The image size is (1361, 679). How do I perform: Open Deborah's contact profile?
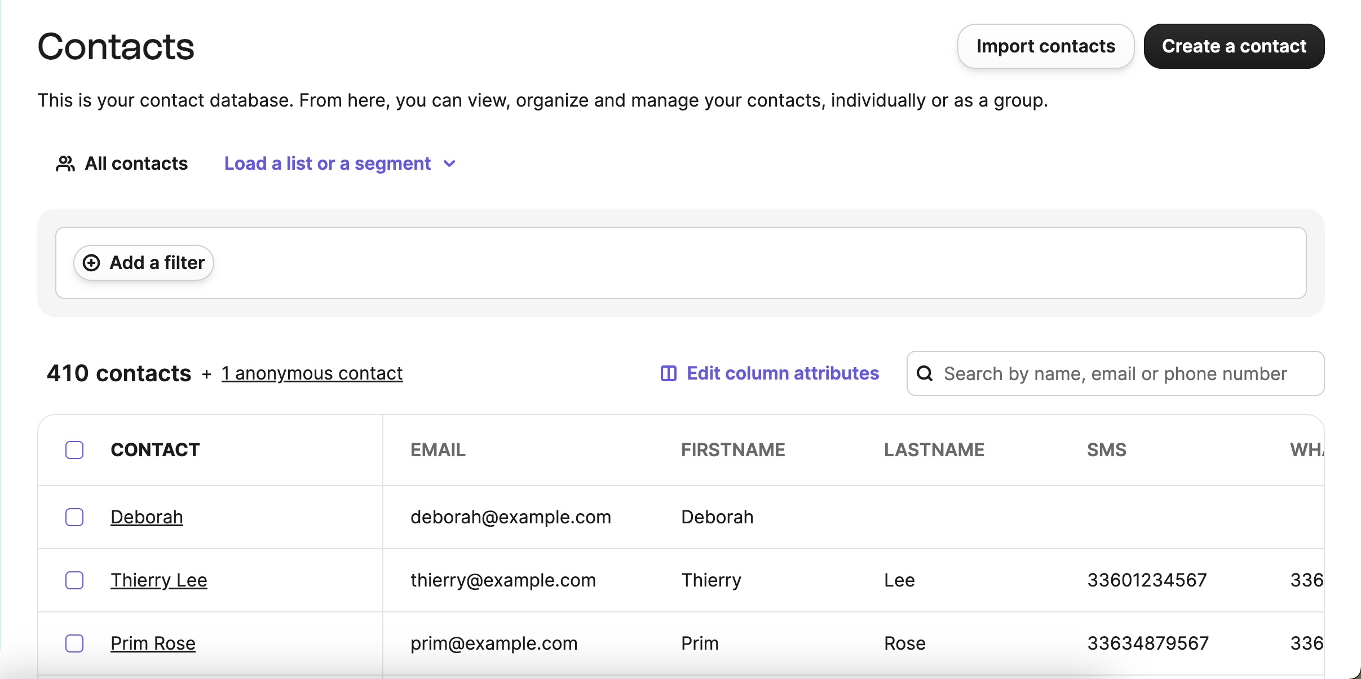(x=146, y=517)
